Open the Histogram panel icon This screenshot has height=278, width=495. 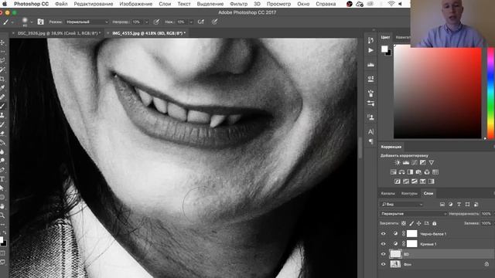[370, 65]
